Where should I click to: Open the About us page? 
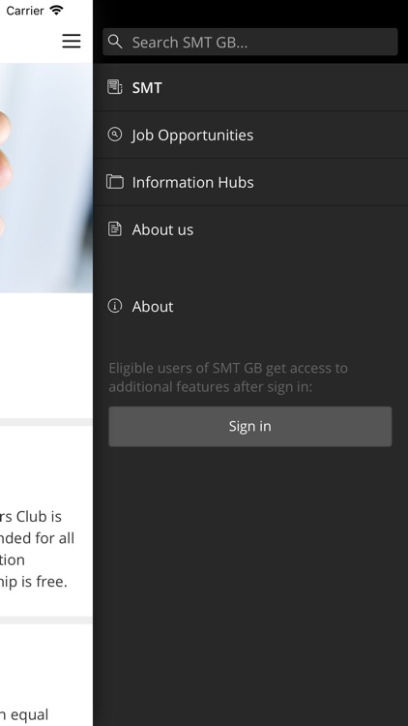coord(250,229)
